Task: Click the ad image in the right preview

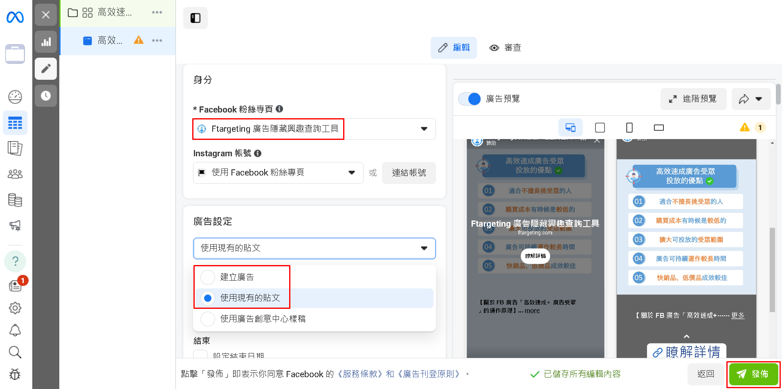Action: pyautogui.click(x=686, y=227)
